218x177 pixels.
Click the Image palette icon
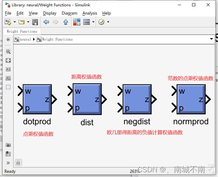tap(8, 78)
